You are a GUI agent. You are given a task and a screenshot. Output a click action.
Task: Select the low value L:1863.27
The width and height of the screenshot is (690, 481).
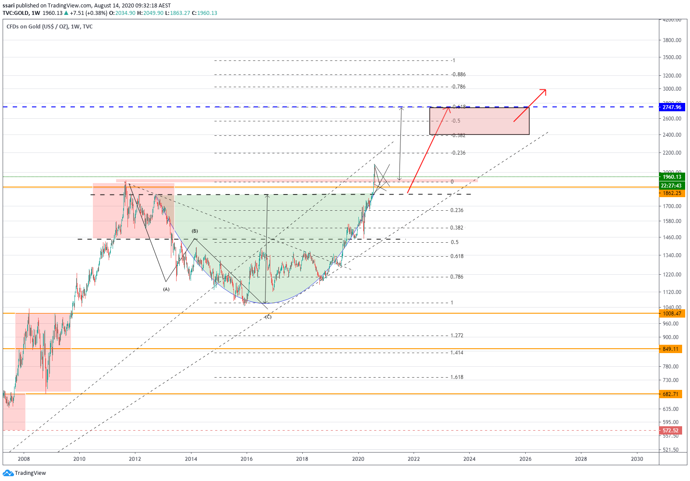tap(178, 13)
